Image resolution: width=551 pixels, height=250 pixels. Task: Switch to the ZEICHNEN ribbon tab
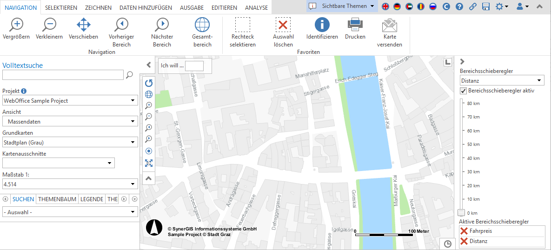pos(98,8)
